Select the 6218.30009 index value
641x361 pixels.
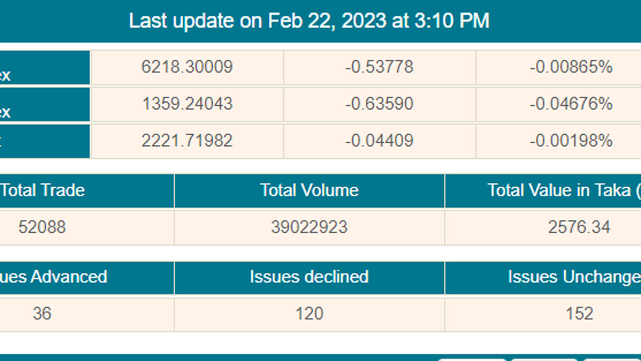187,67
